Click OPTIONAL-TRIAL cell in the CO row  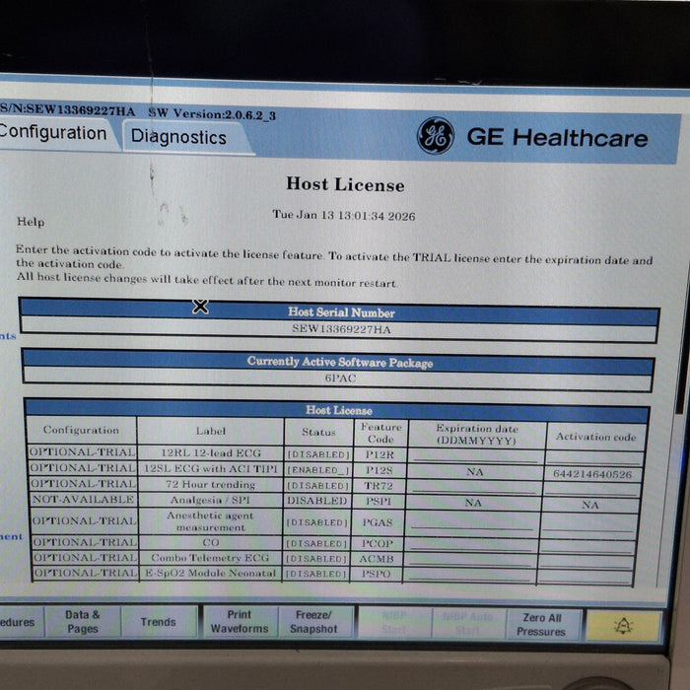tap(85, 542)
